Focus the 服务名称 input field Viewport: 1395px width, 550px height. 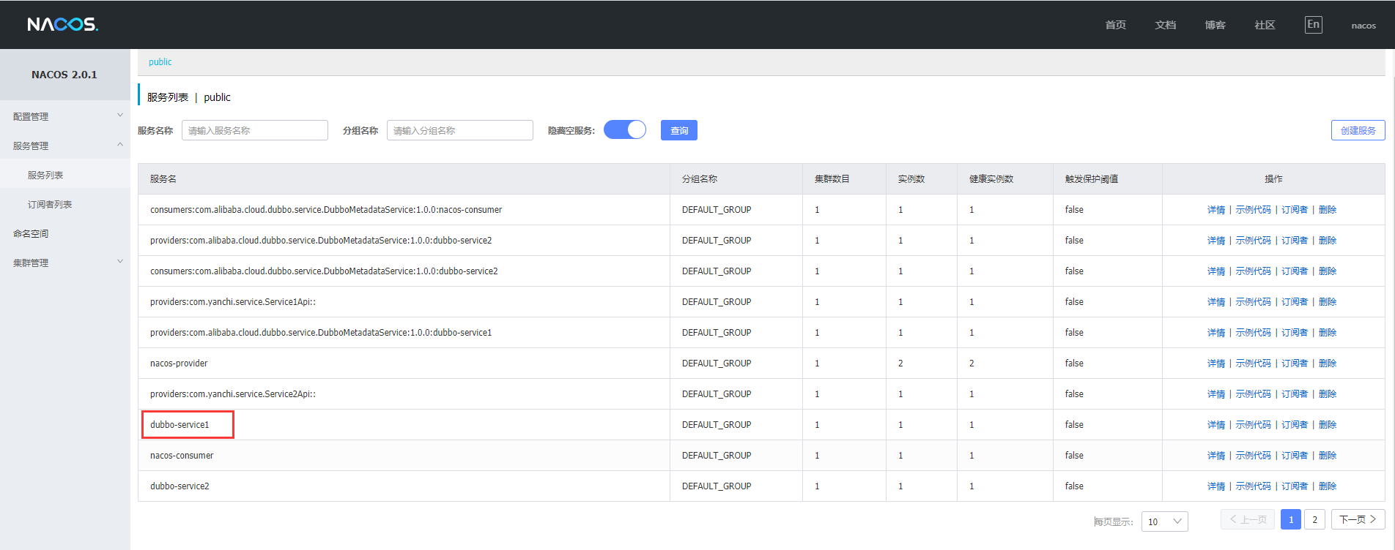(255, 130)
